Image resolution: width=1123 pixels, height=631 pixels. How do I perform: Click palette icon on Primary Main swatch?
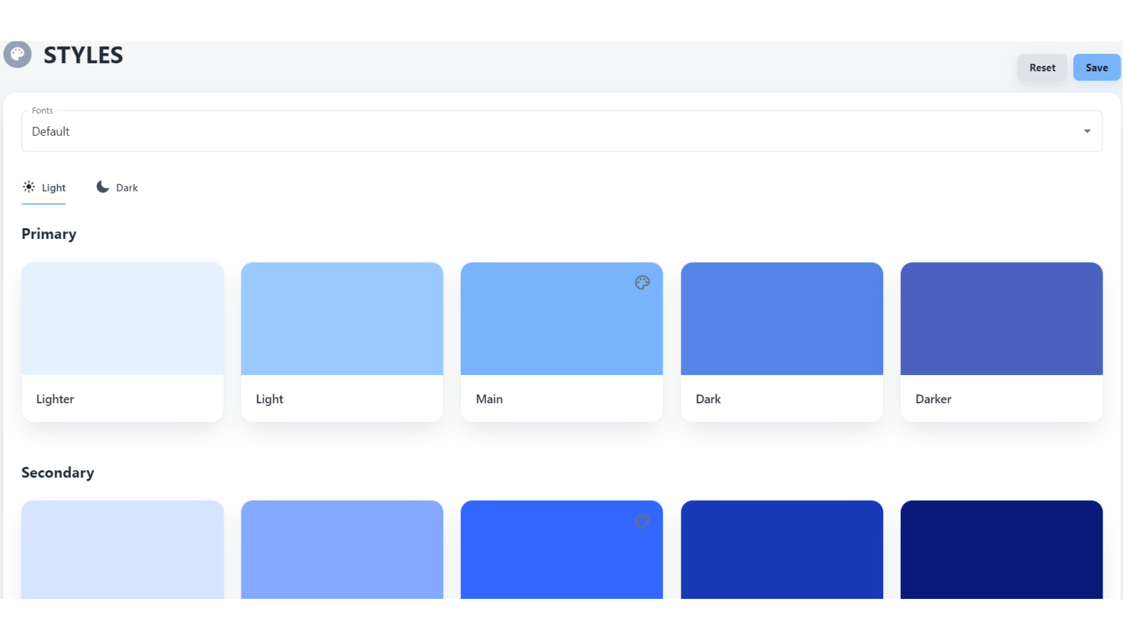click(x=642, y=283)
